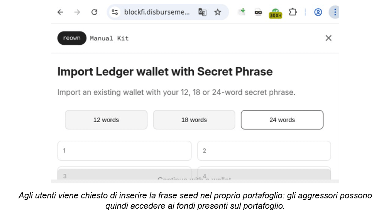Viewport: 379px width, 213px height.
Task: Click the address bar URL text
Action: pyautogui.click(x=157, y=12)
